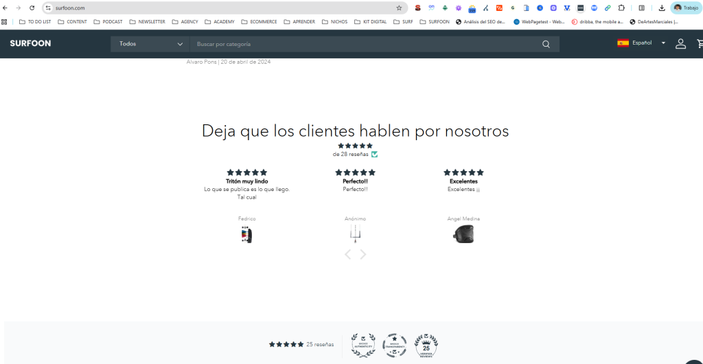Viewport: 703px width, 364px height.
Task: Reload the page with the refresh icon
Action: coord(32,8)
